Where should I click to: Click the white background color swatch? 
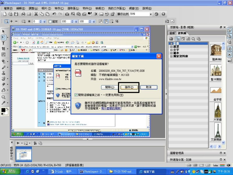pos(6,113)
